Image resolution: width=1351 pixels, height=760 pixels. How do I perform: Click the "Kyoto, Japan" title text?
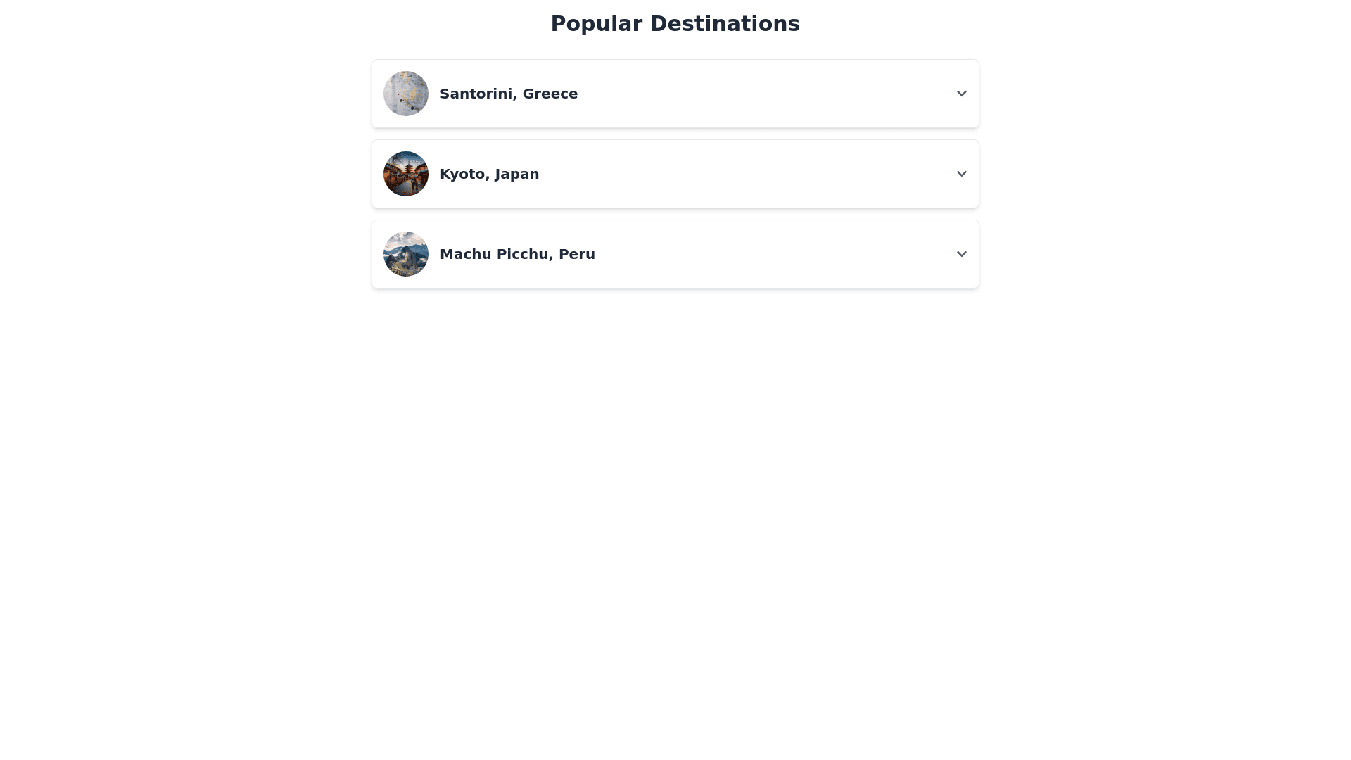point(489,174)
